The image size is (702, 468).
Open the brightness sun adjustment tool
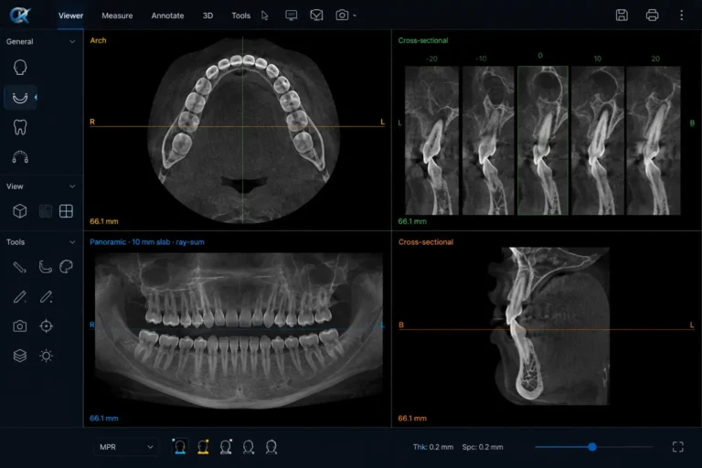(46, 356)
